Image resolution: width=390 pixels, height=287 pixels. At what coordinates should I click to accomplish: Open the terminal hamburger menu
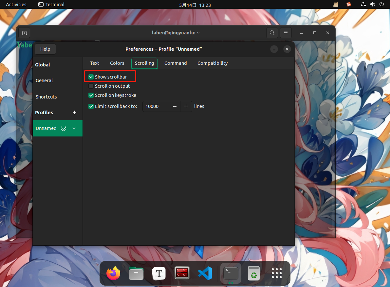(286, 33)
